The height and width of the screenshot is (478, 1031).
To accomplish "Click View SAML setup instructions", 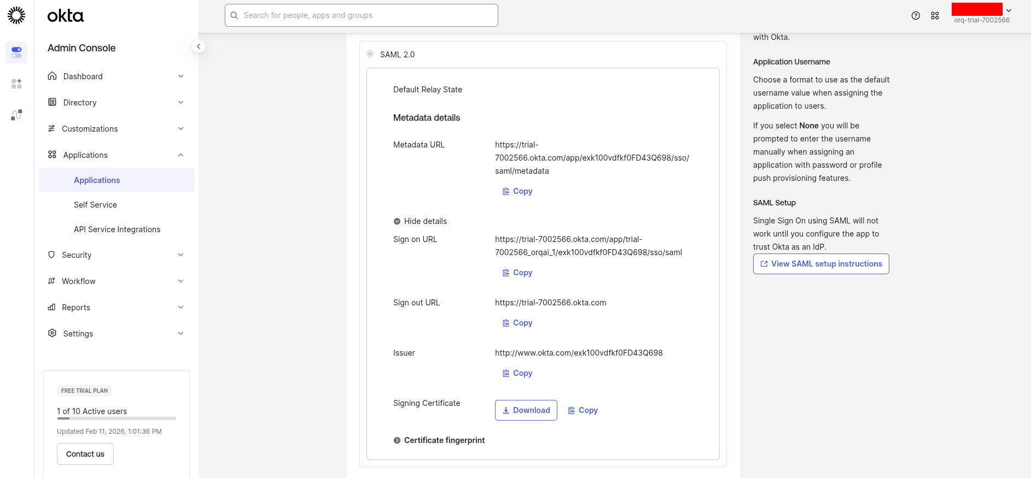I will tap(821, 264).
